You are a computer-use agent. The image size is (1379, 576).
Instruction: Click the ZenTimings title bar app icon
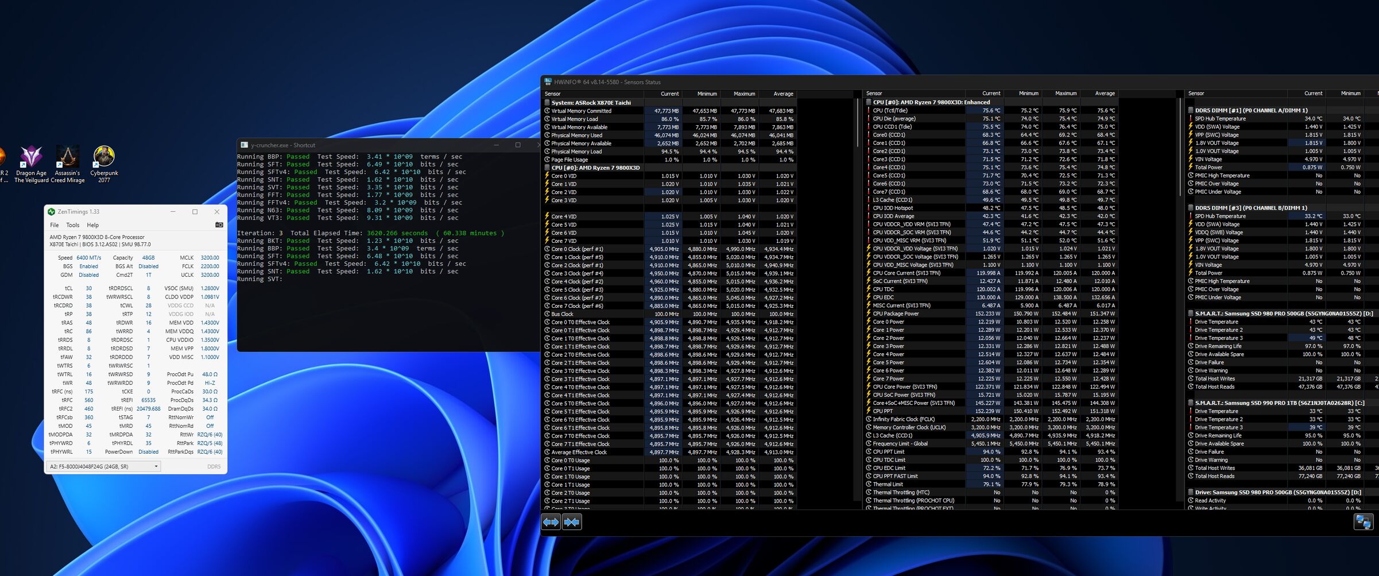tap(51, 212)
